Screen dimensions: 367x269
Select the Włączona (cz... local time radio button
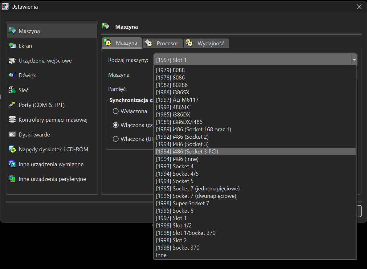pyautogui.click(x=116, y=125)
